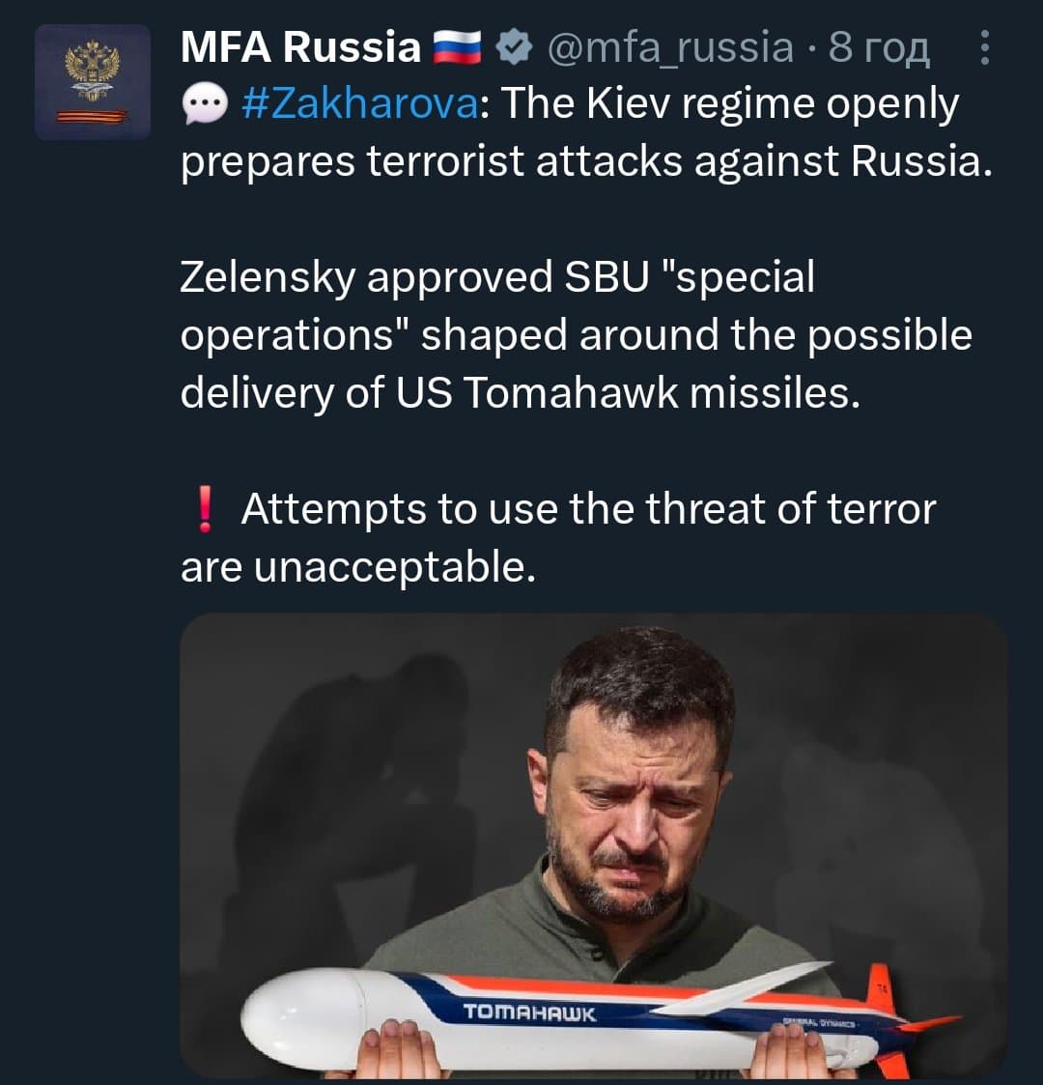Click the "are unacceptable." text line

click(x=357, y=567)
